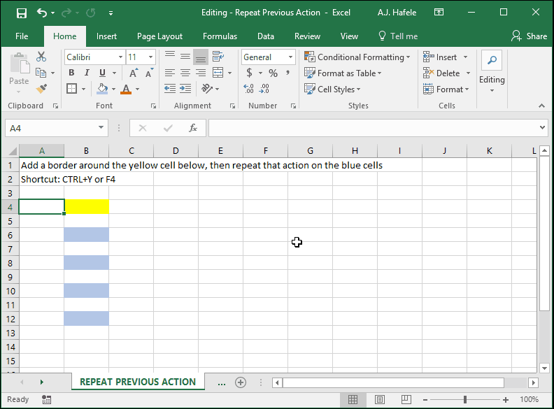Switch to the Data tab

pyautogui.click(x=266, y=36)
